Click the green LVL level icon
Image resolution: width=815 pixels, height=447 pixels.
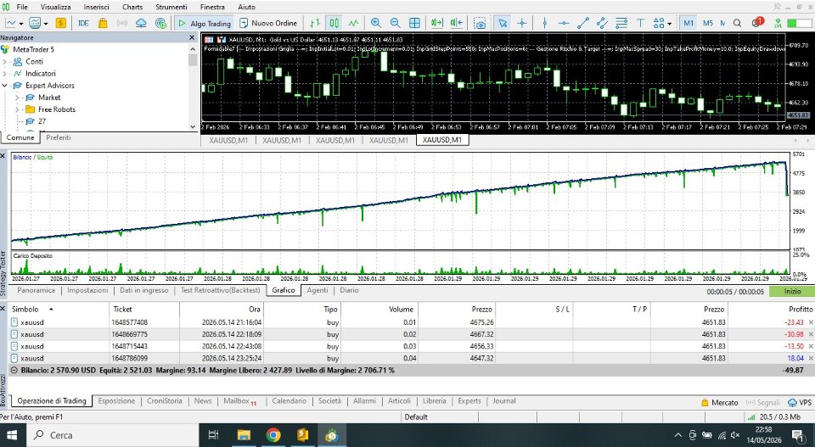pyautogui.click(x=778, y=23)
